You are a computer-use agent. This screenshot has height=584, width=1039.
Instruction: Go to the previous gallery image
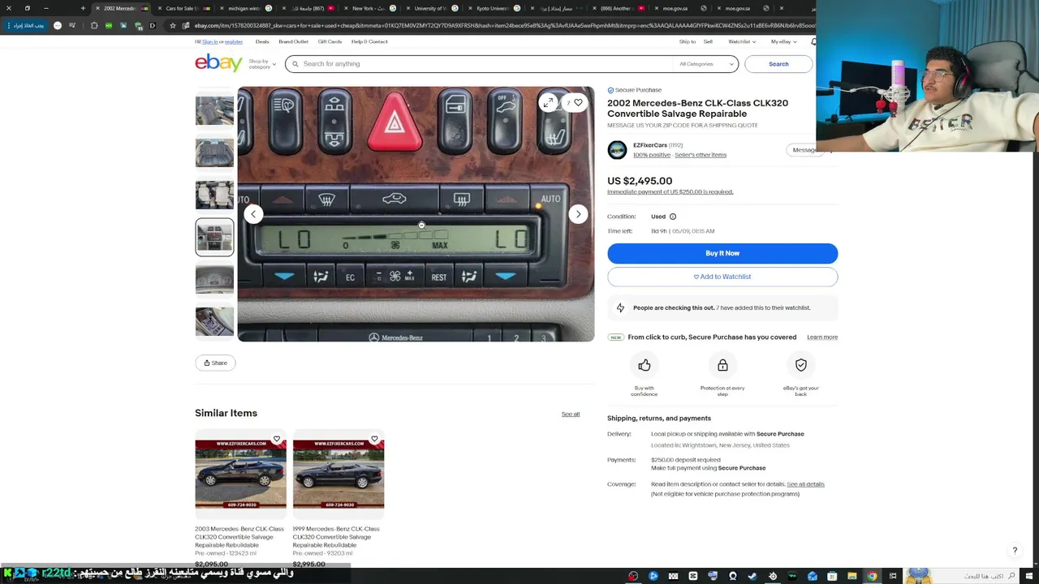point(253,214)
